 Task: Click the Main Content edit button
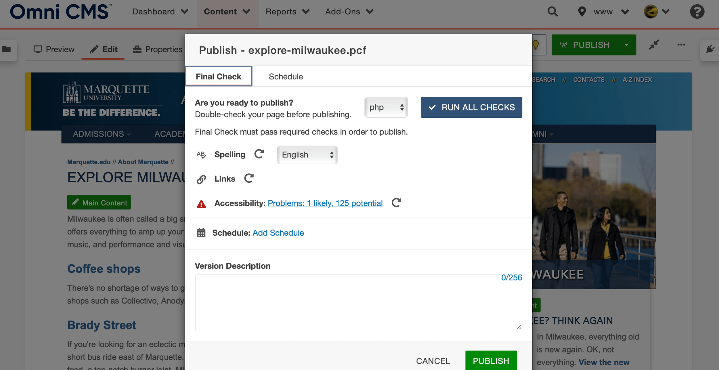pos(99,203)
